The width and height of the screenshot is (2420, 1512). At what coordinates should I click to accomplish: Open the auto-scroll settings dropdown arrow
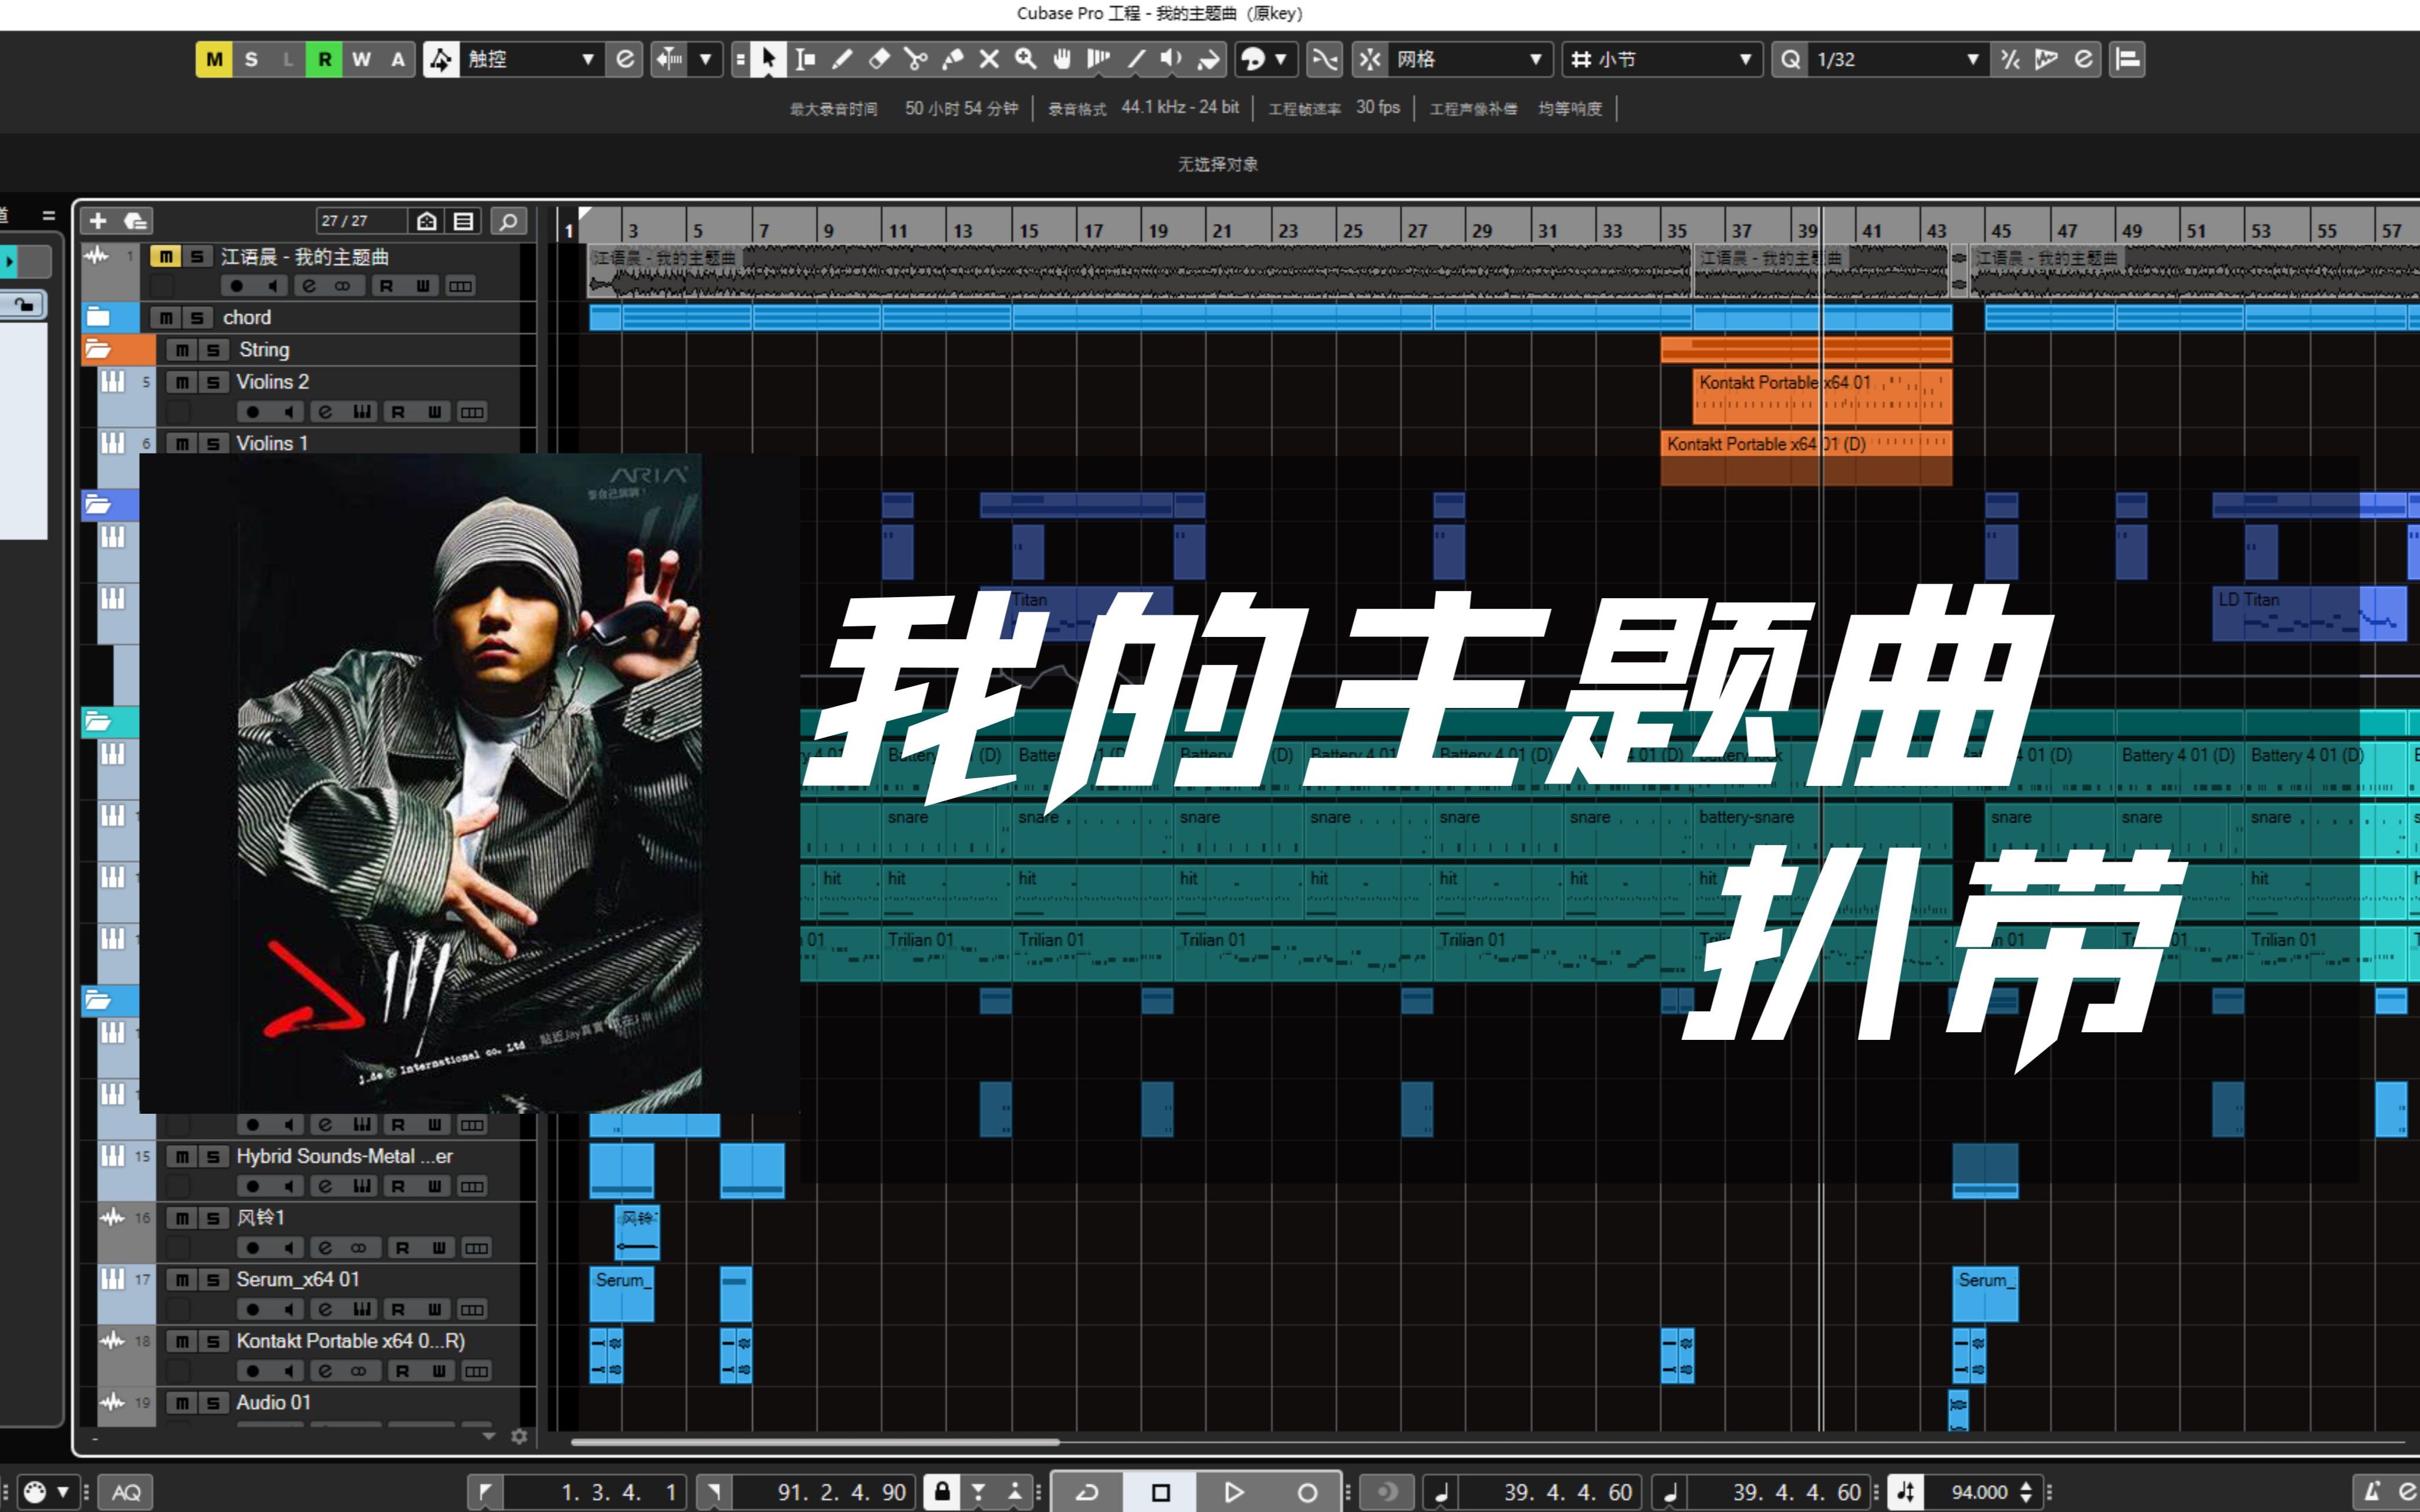tap(705, 59)
